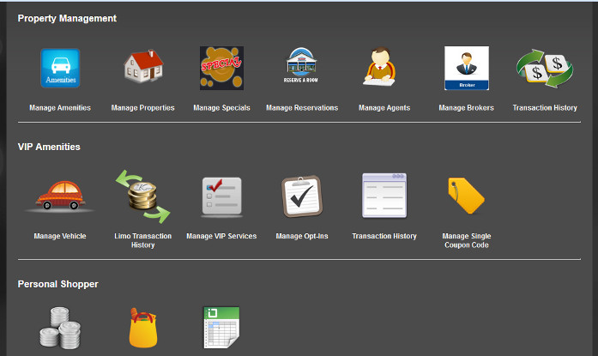Click the "Manage VIP Services" text label
598x356 pixels.
click(221, 236)
